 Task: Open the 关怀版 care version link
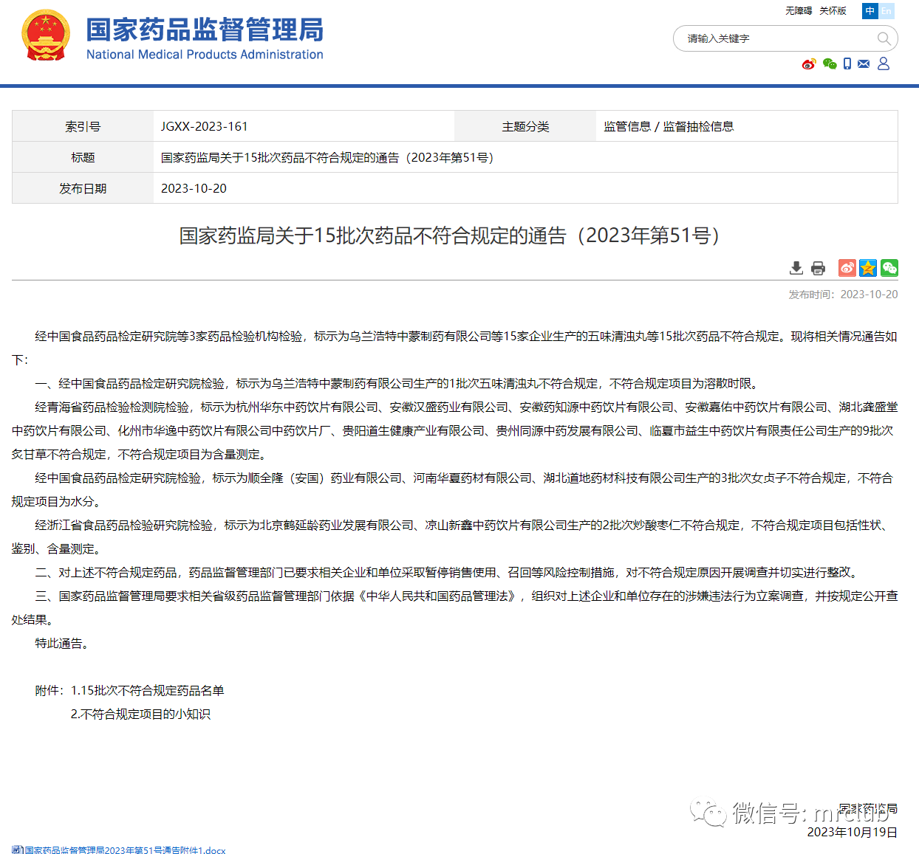833,11
